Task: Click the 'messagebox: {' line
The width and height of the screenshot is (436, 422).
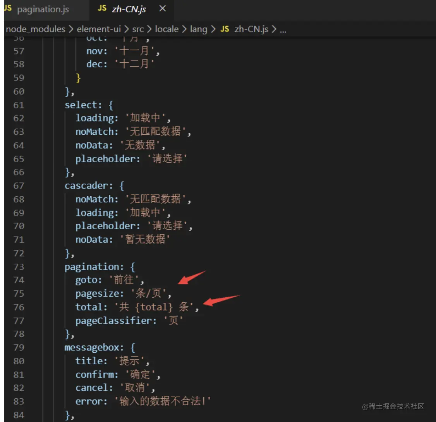Action: [x=100, y=348]
